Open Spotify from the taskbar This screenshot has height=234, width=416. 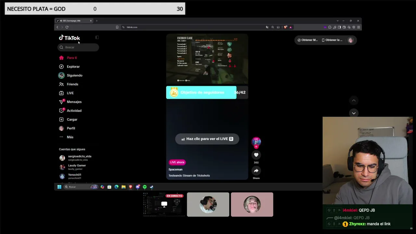(x=145, y=187)
